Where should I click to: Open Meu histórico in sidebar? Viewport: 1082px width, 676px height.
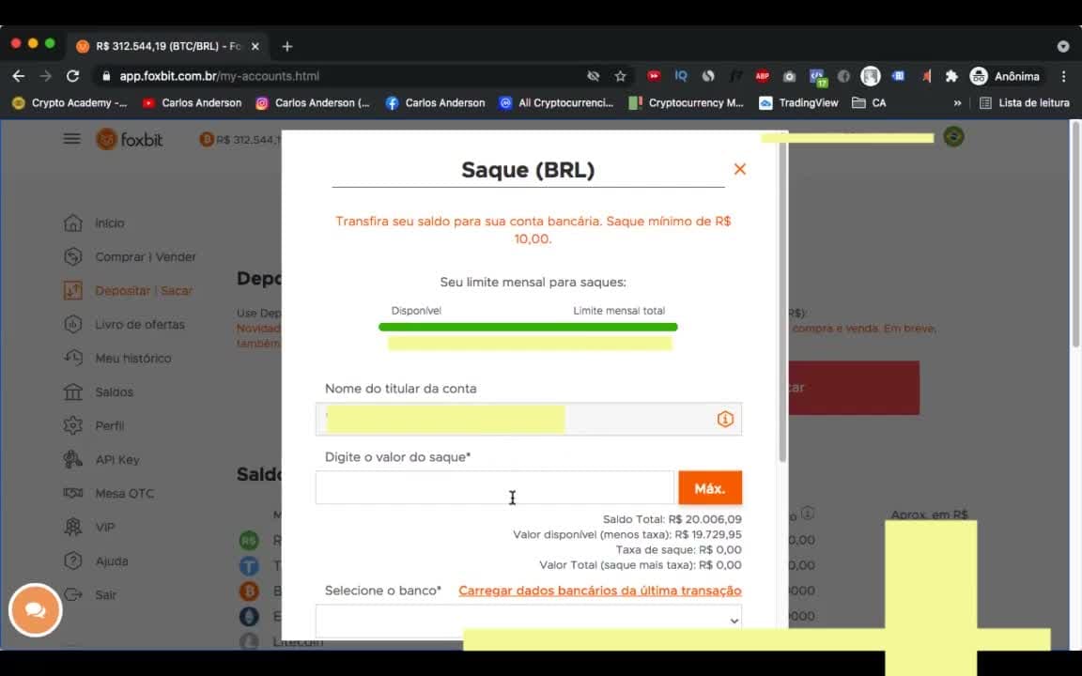coord(133,358)
